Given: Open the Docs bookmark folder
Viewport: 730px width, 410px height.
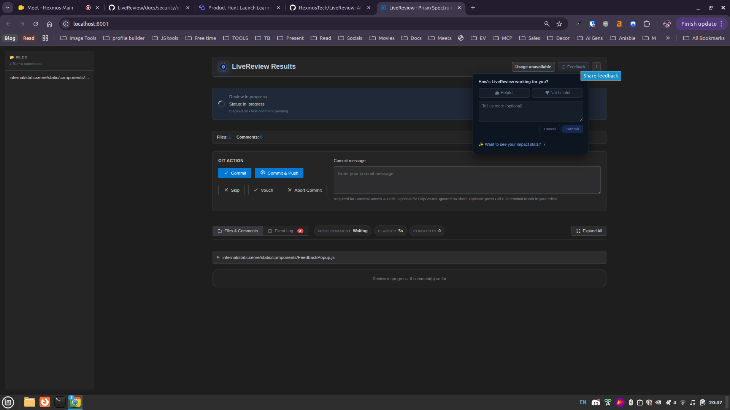Looking at the screenshot, I should point(411,38).
